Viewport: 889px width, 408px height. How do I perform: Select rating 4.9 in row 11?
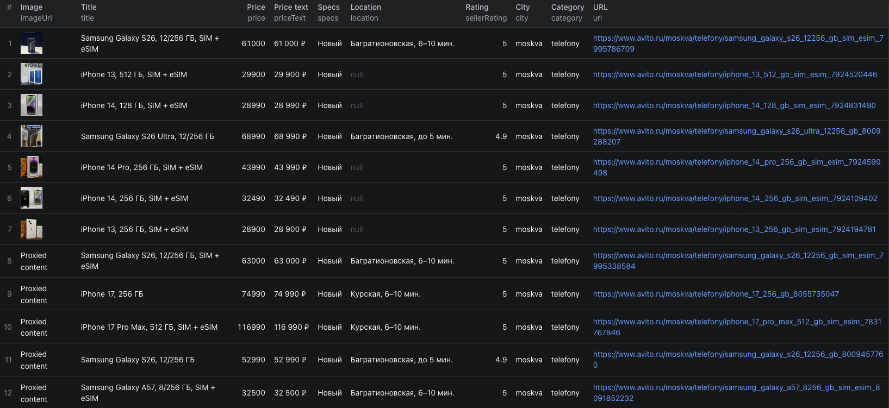pos(501,360)
